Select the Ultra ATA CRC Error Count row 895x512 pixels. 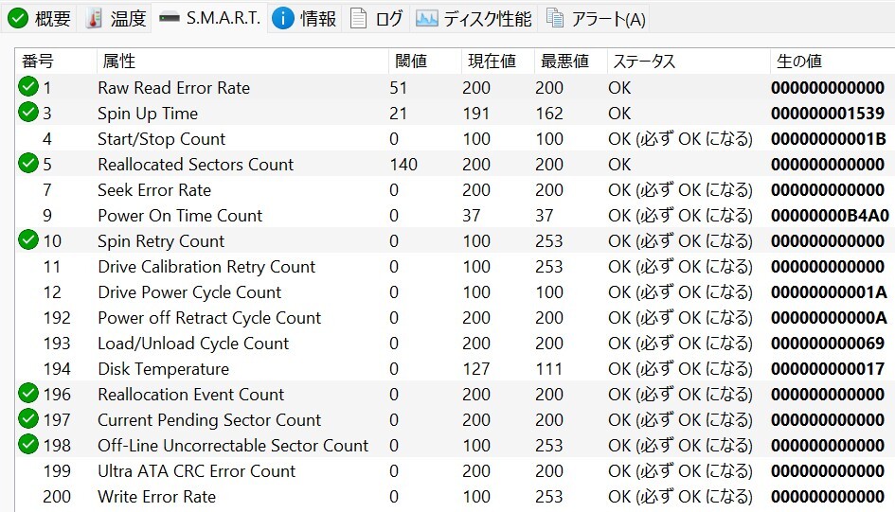click(196, 471)
